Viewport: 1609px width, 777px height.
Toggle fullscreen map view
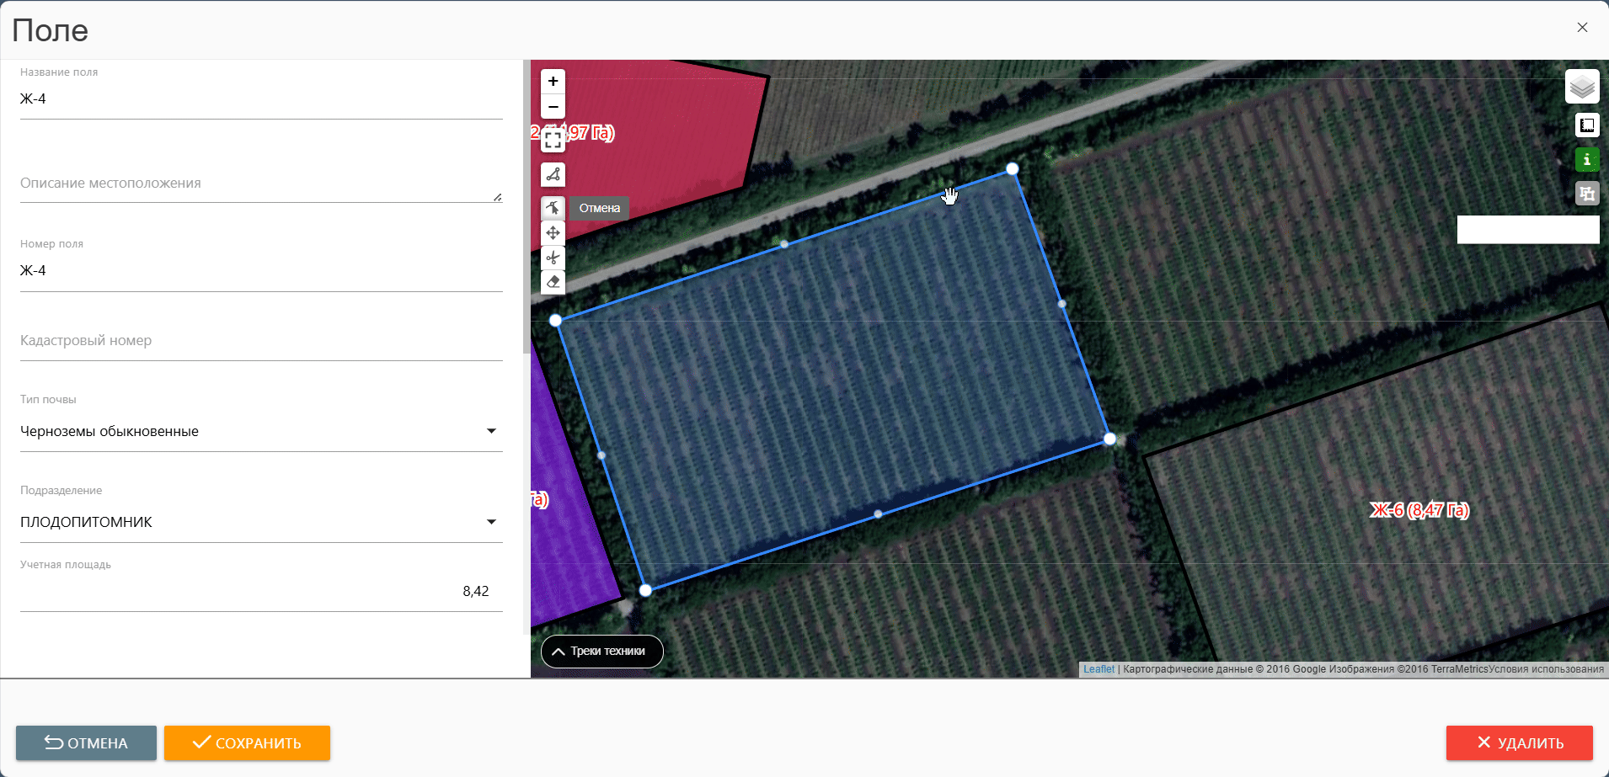click(x=553, y=140)
